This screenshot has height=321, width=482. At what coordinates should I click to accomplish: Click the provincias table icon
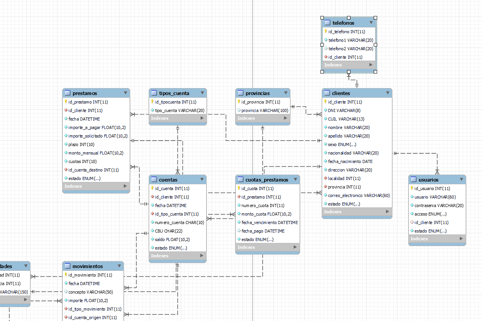(x=240, y=93)
